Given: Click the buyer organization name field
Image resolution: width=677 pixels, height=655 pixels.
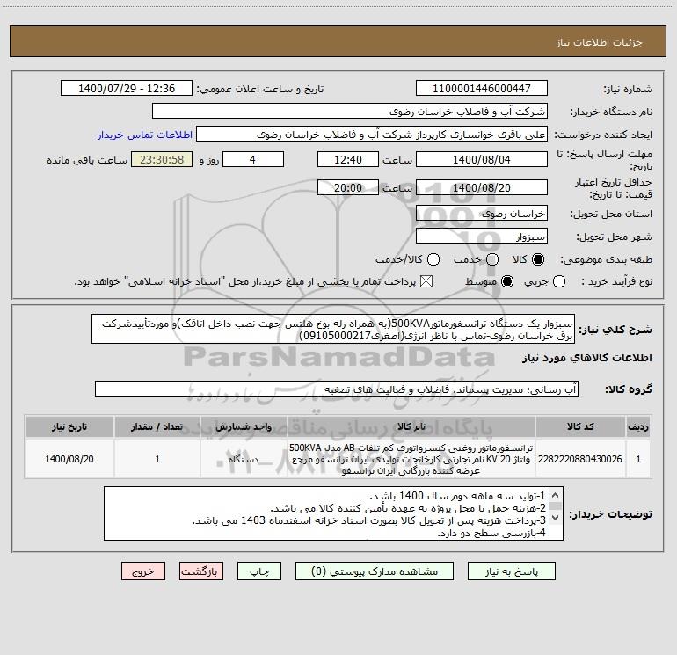Looking at the screenshot, I should [x=350, y=112].
